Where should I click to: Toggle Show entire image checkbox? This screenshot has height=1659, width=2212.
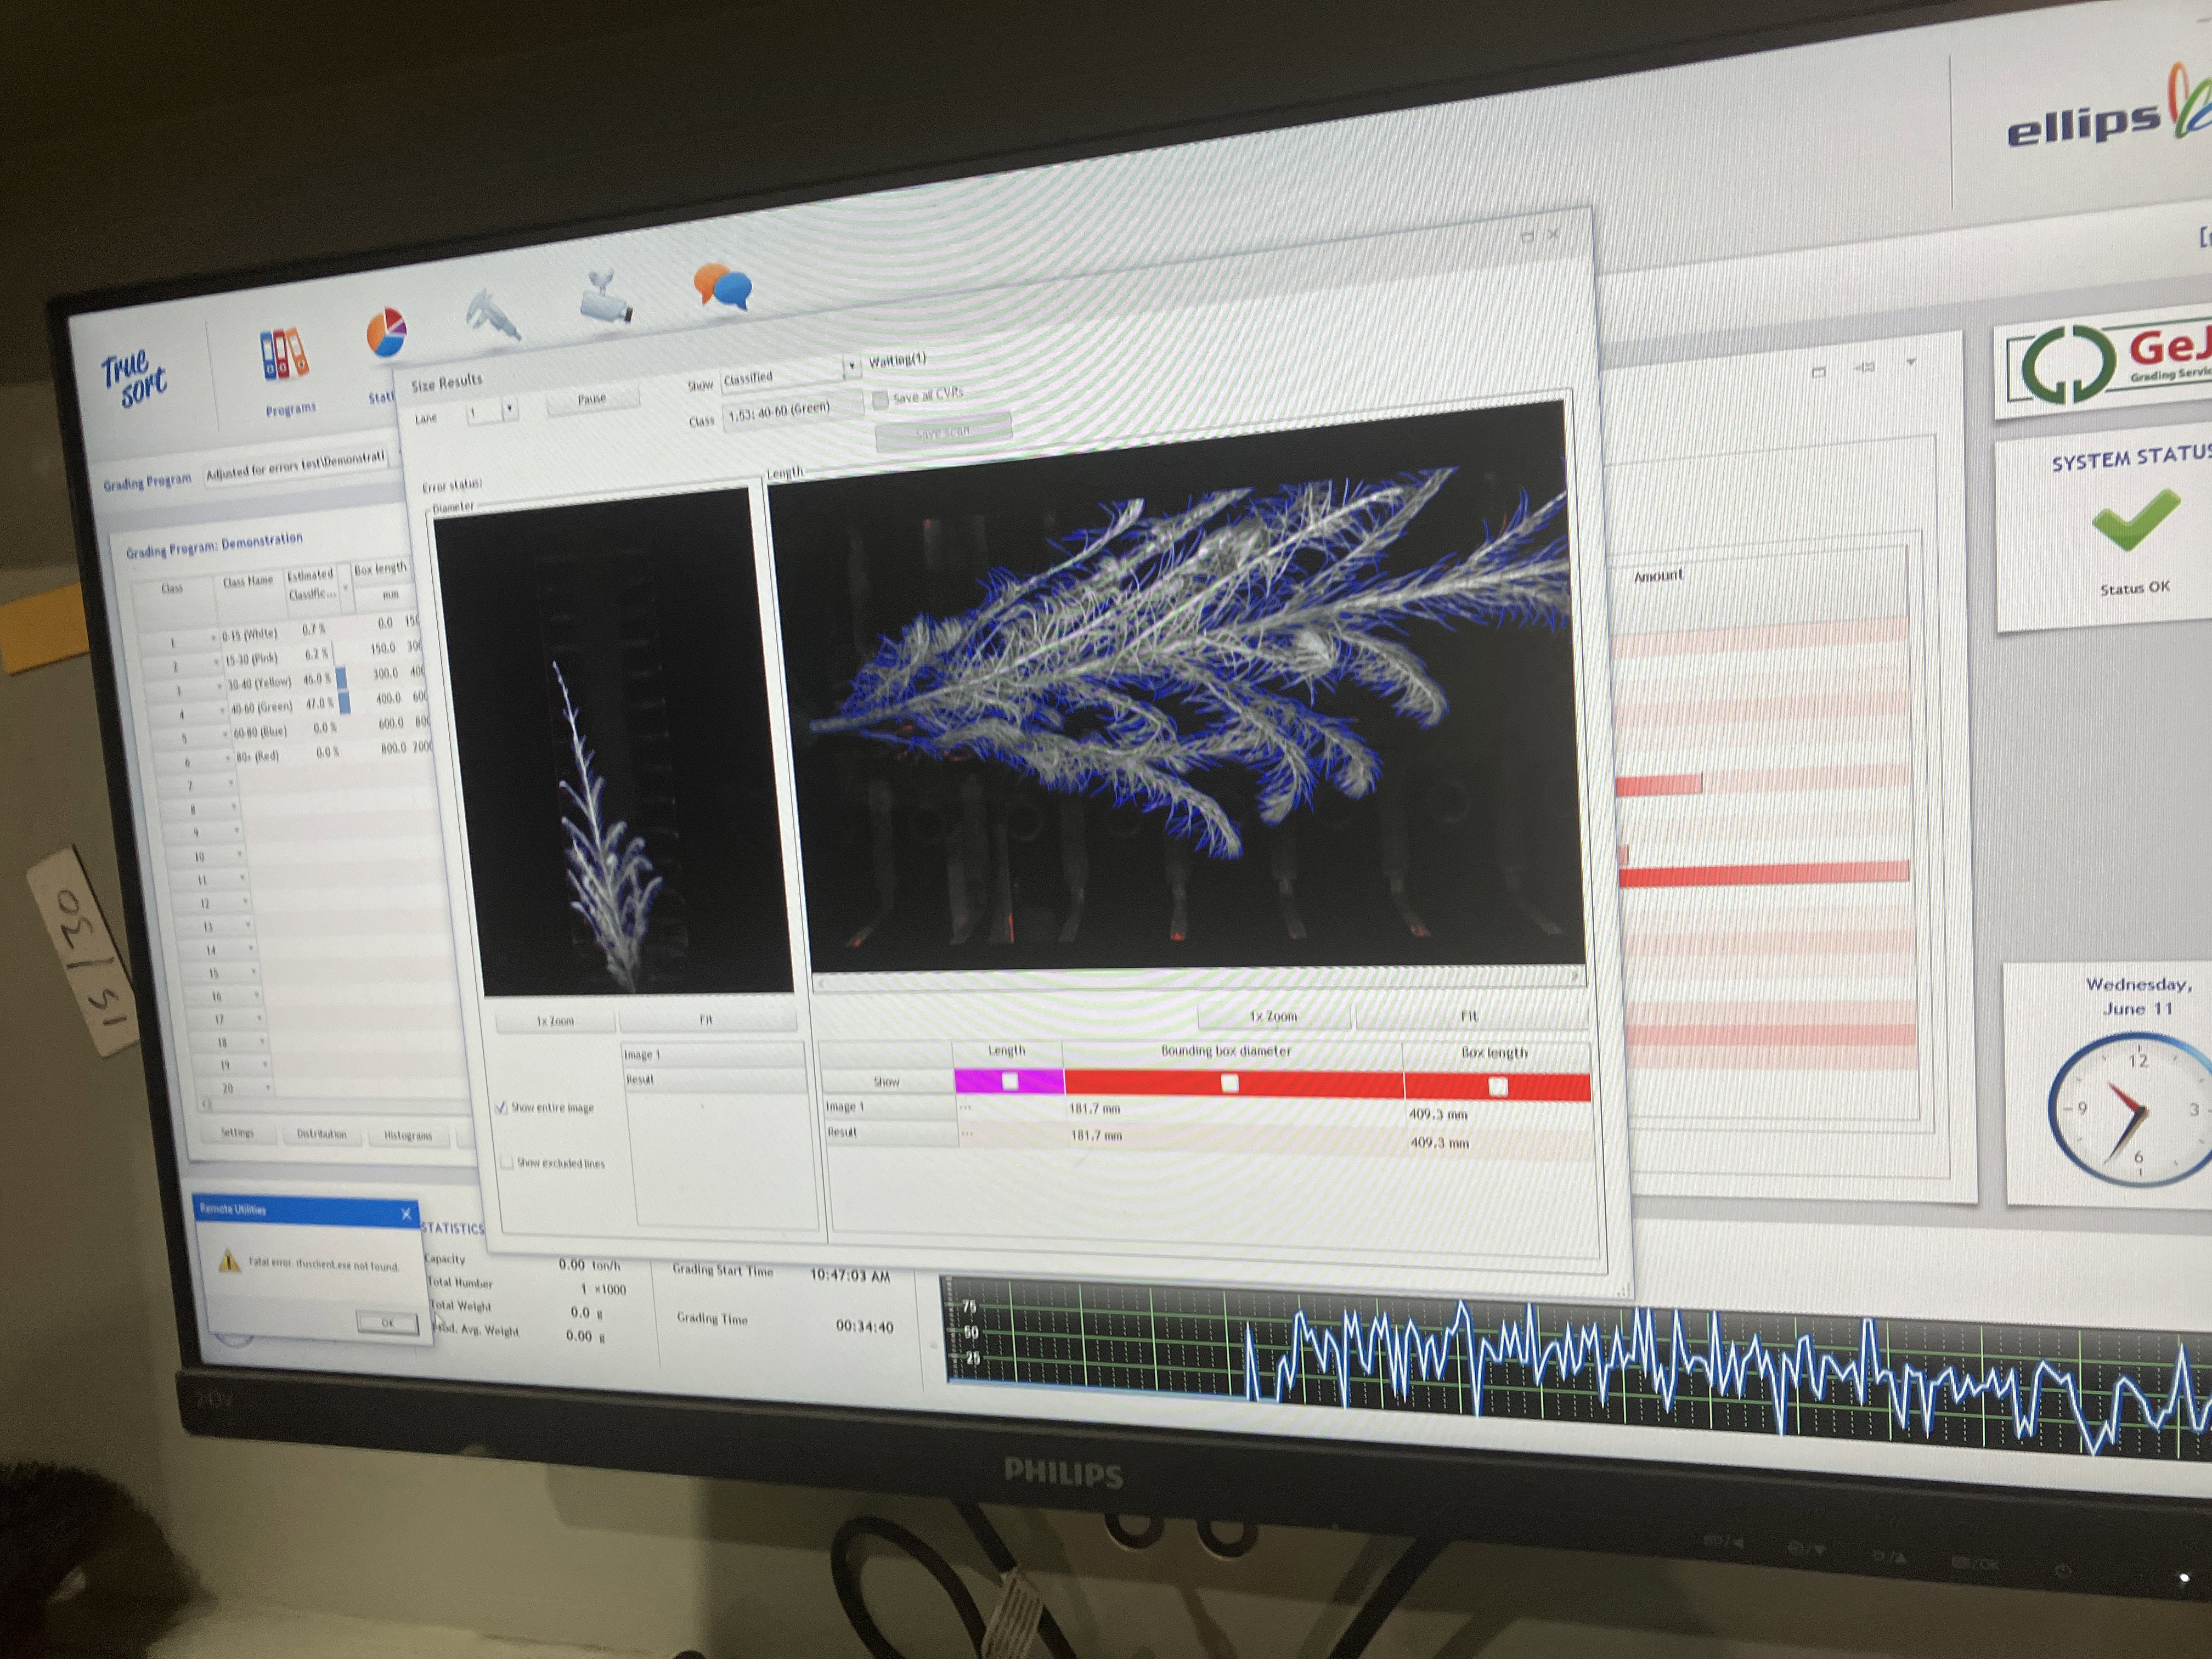(502, 1107)
